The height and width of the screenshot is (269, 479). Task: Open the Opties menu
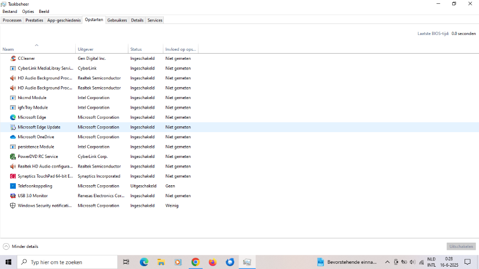click(x=28, y=11)
